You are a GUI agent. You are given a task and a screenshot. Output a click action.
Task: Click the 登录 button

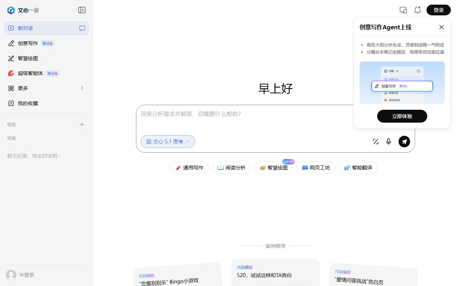pos(439,10)
